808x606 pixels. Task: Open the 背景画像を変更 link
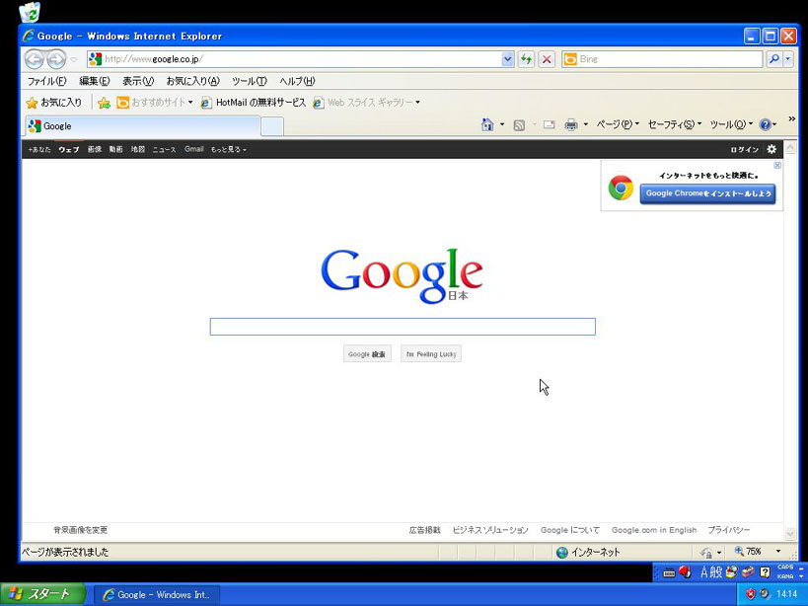(80, 530)
